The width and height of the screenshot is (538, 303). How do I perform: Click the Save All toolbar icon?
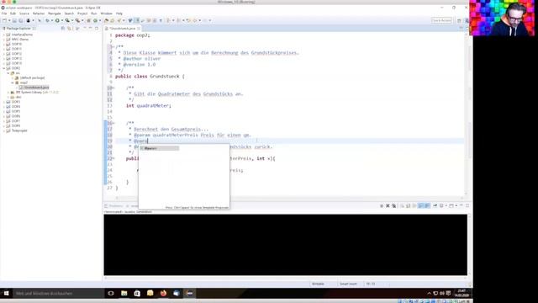coord(20,20)
